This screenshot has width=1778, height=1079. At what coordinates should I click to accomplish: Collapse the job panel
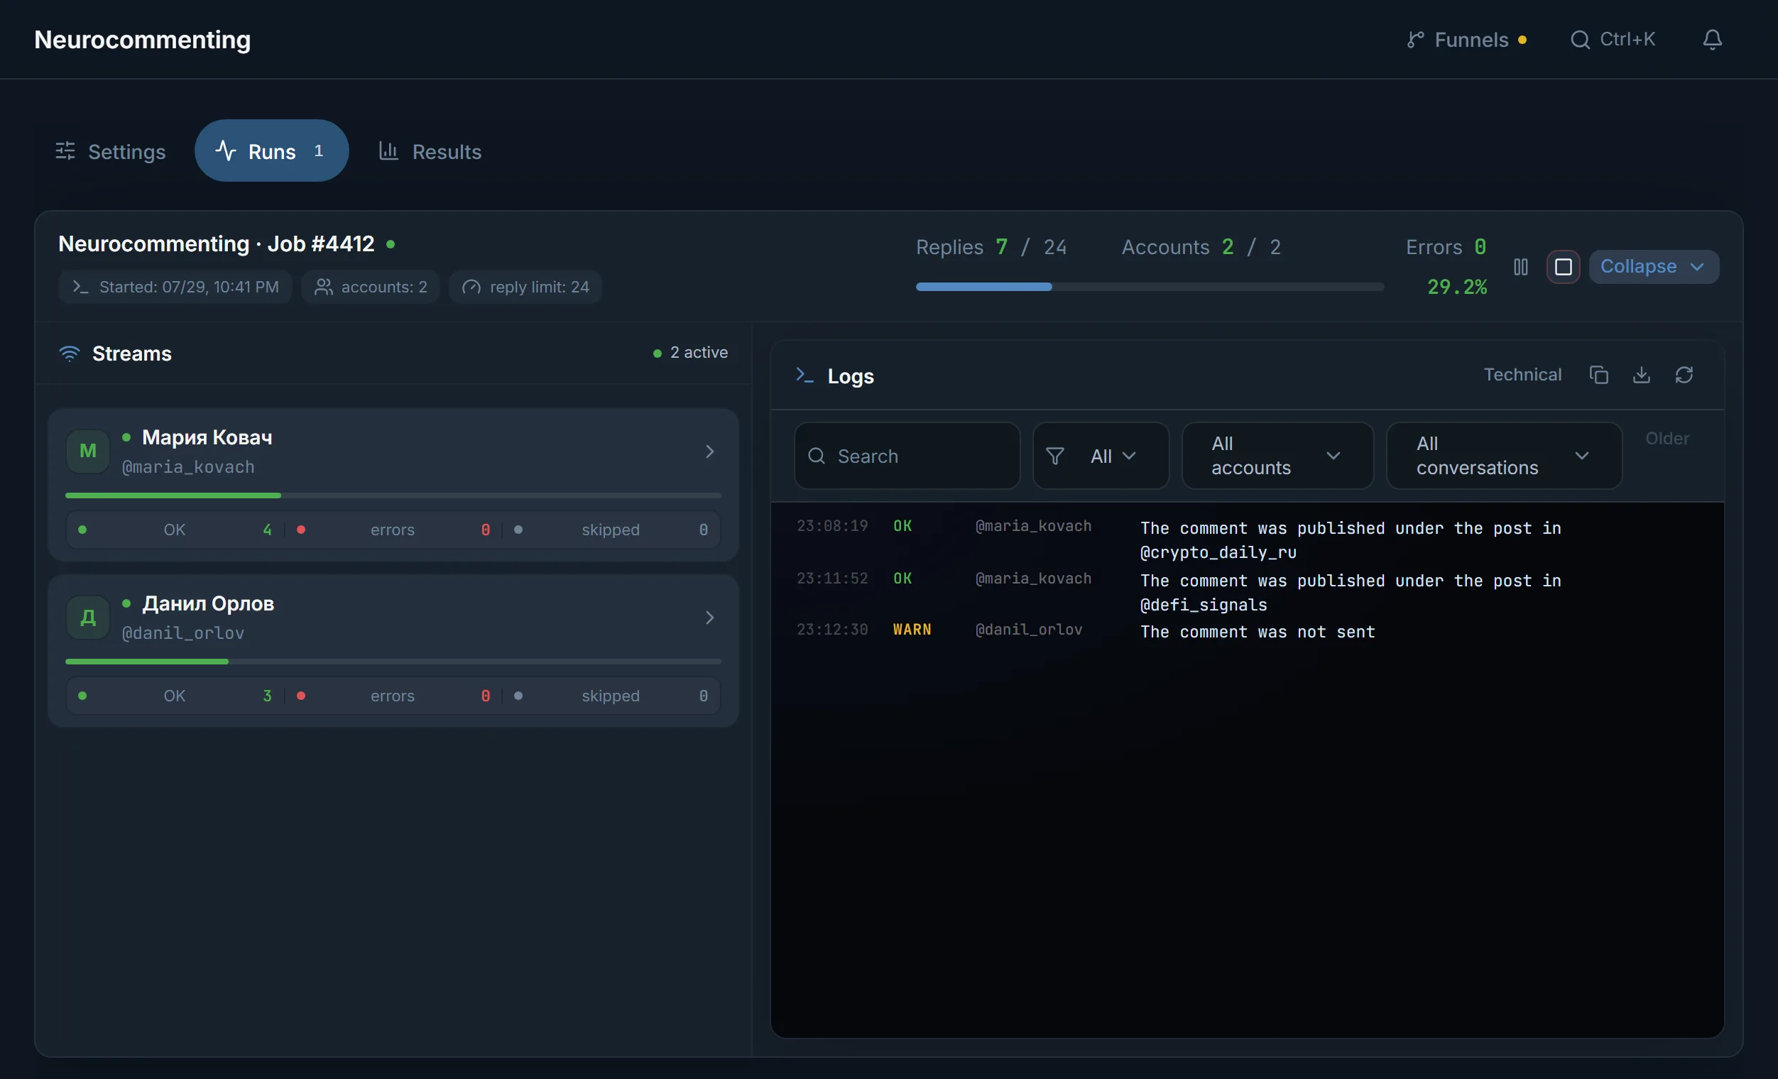click(1653, 267)
